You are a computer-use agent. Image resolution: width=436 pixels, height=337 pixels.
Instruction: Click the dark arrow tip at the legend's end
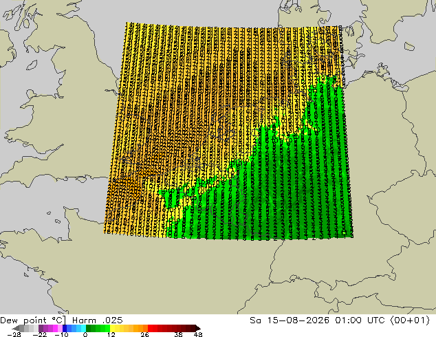197,328
